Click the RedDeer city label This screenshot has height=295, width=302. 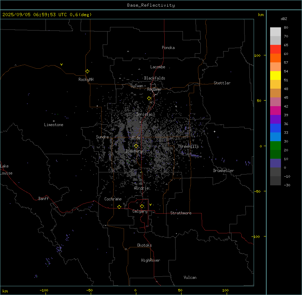point(154,90)
